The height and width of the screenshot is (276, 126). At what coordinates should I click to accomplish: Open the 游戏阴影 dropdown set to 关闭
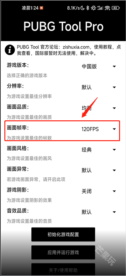click(99, 191)
